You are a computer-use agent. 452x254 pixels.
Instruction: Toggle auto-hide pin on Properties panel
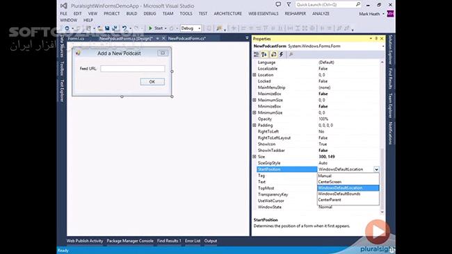pyautogui.click(x=376, y=38)
